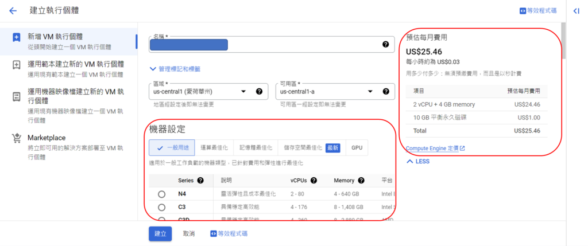
Task: Click the help icon next to Series header
Action: tap(200, 181)
